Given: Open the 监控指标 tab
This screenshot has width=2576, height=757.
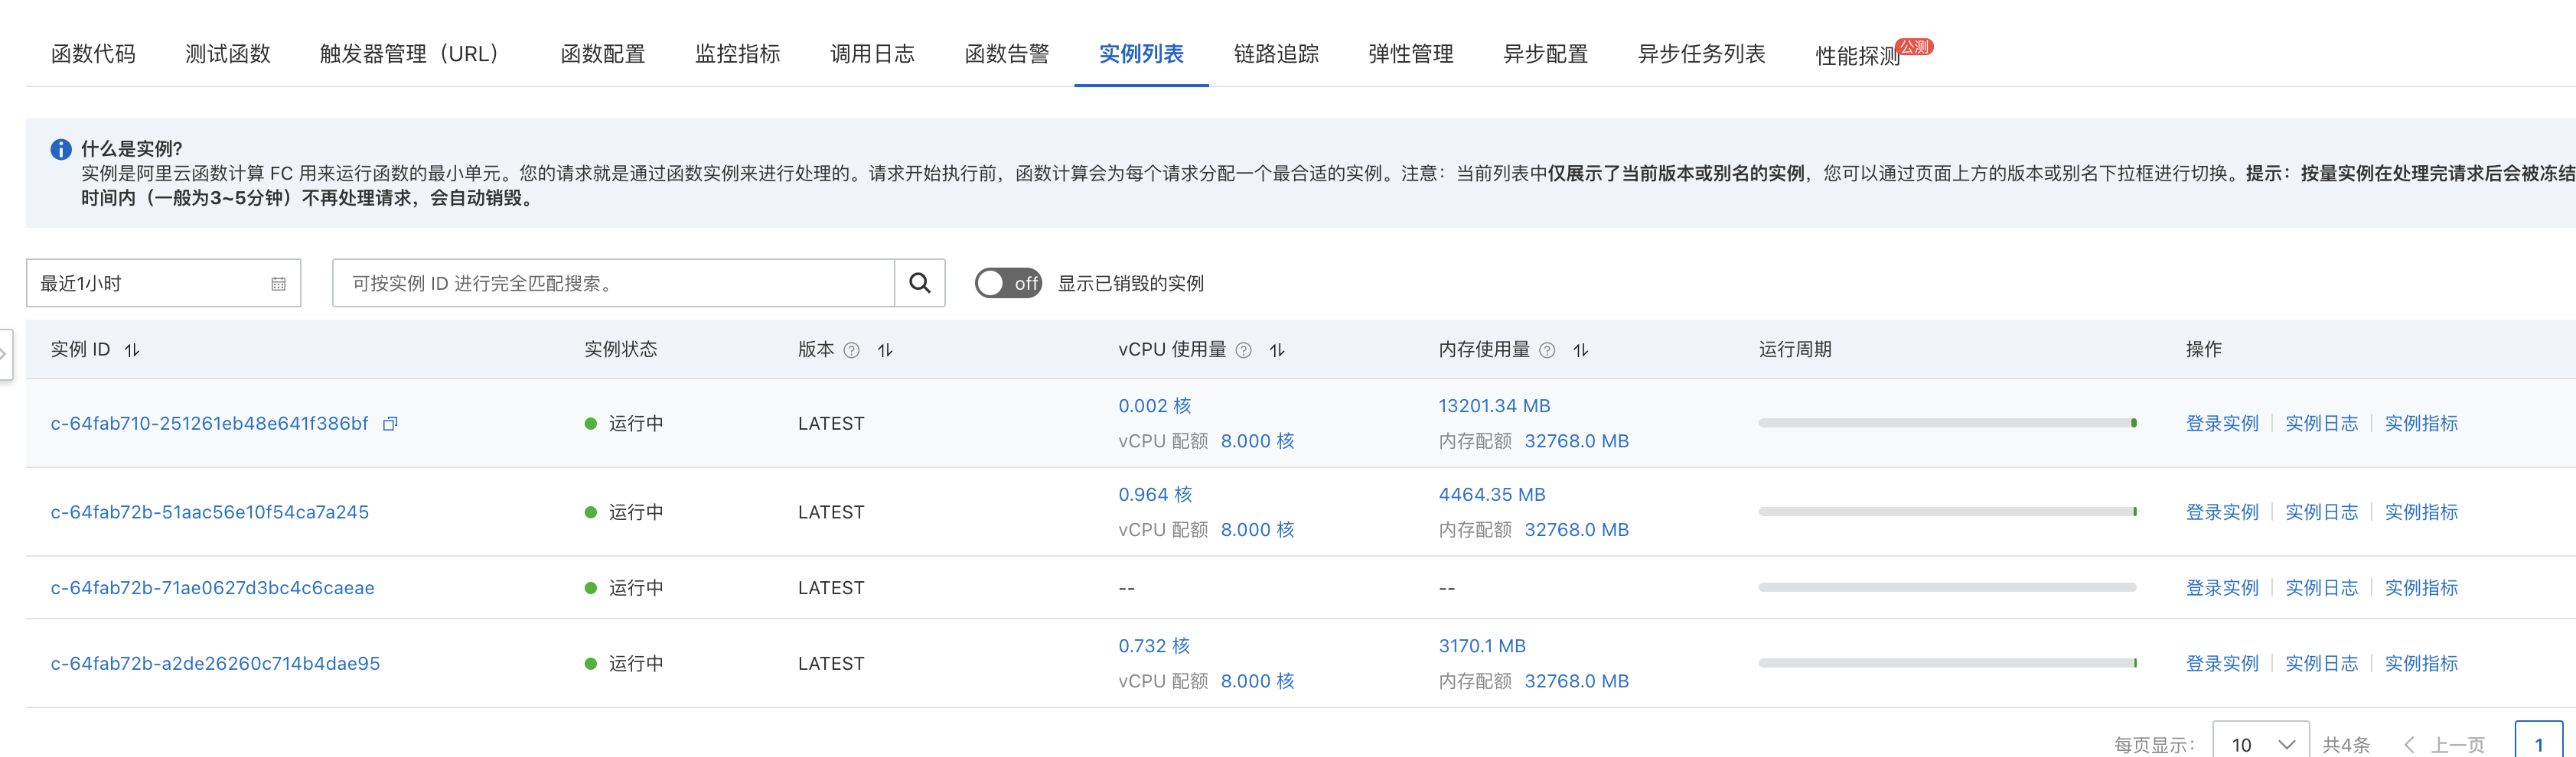Looking at the screenshot, I should tap(737, 54).
